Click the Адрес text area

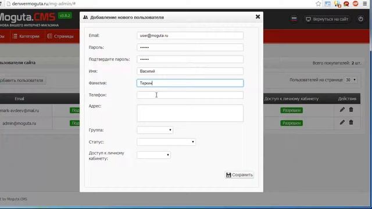[x=190, y=113]
